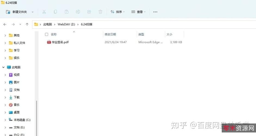Go up one folder level arrow
The image size is (256, 136).
[27, 24]
